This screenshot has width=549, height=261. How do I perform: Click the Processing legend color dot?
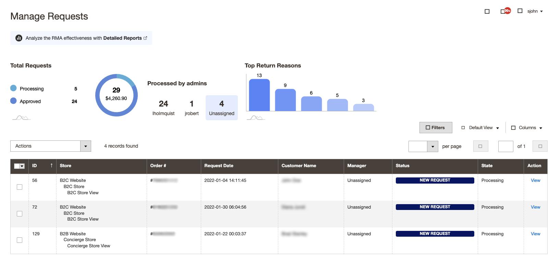tap(13, 88)
